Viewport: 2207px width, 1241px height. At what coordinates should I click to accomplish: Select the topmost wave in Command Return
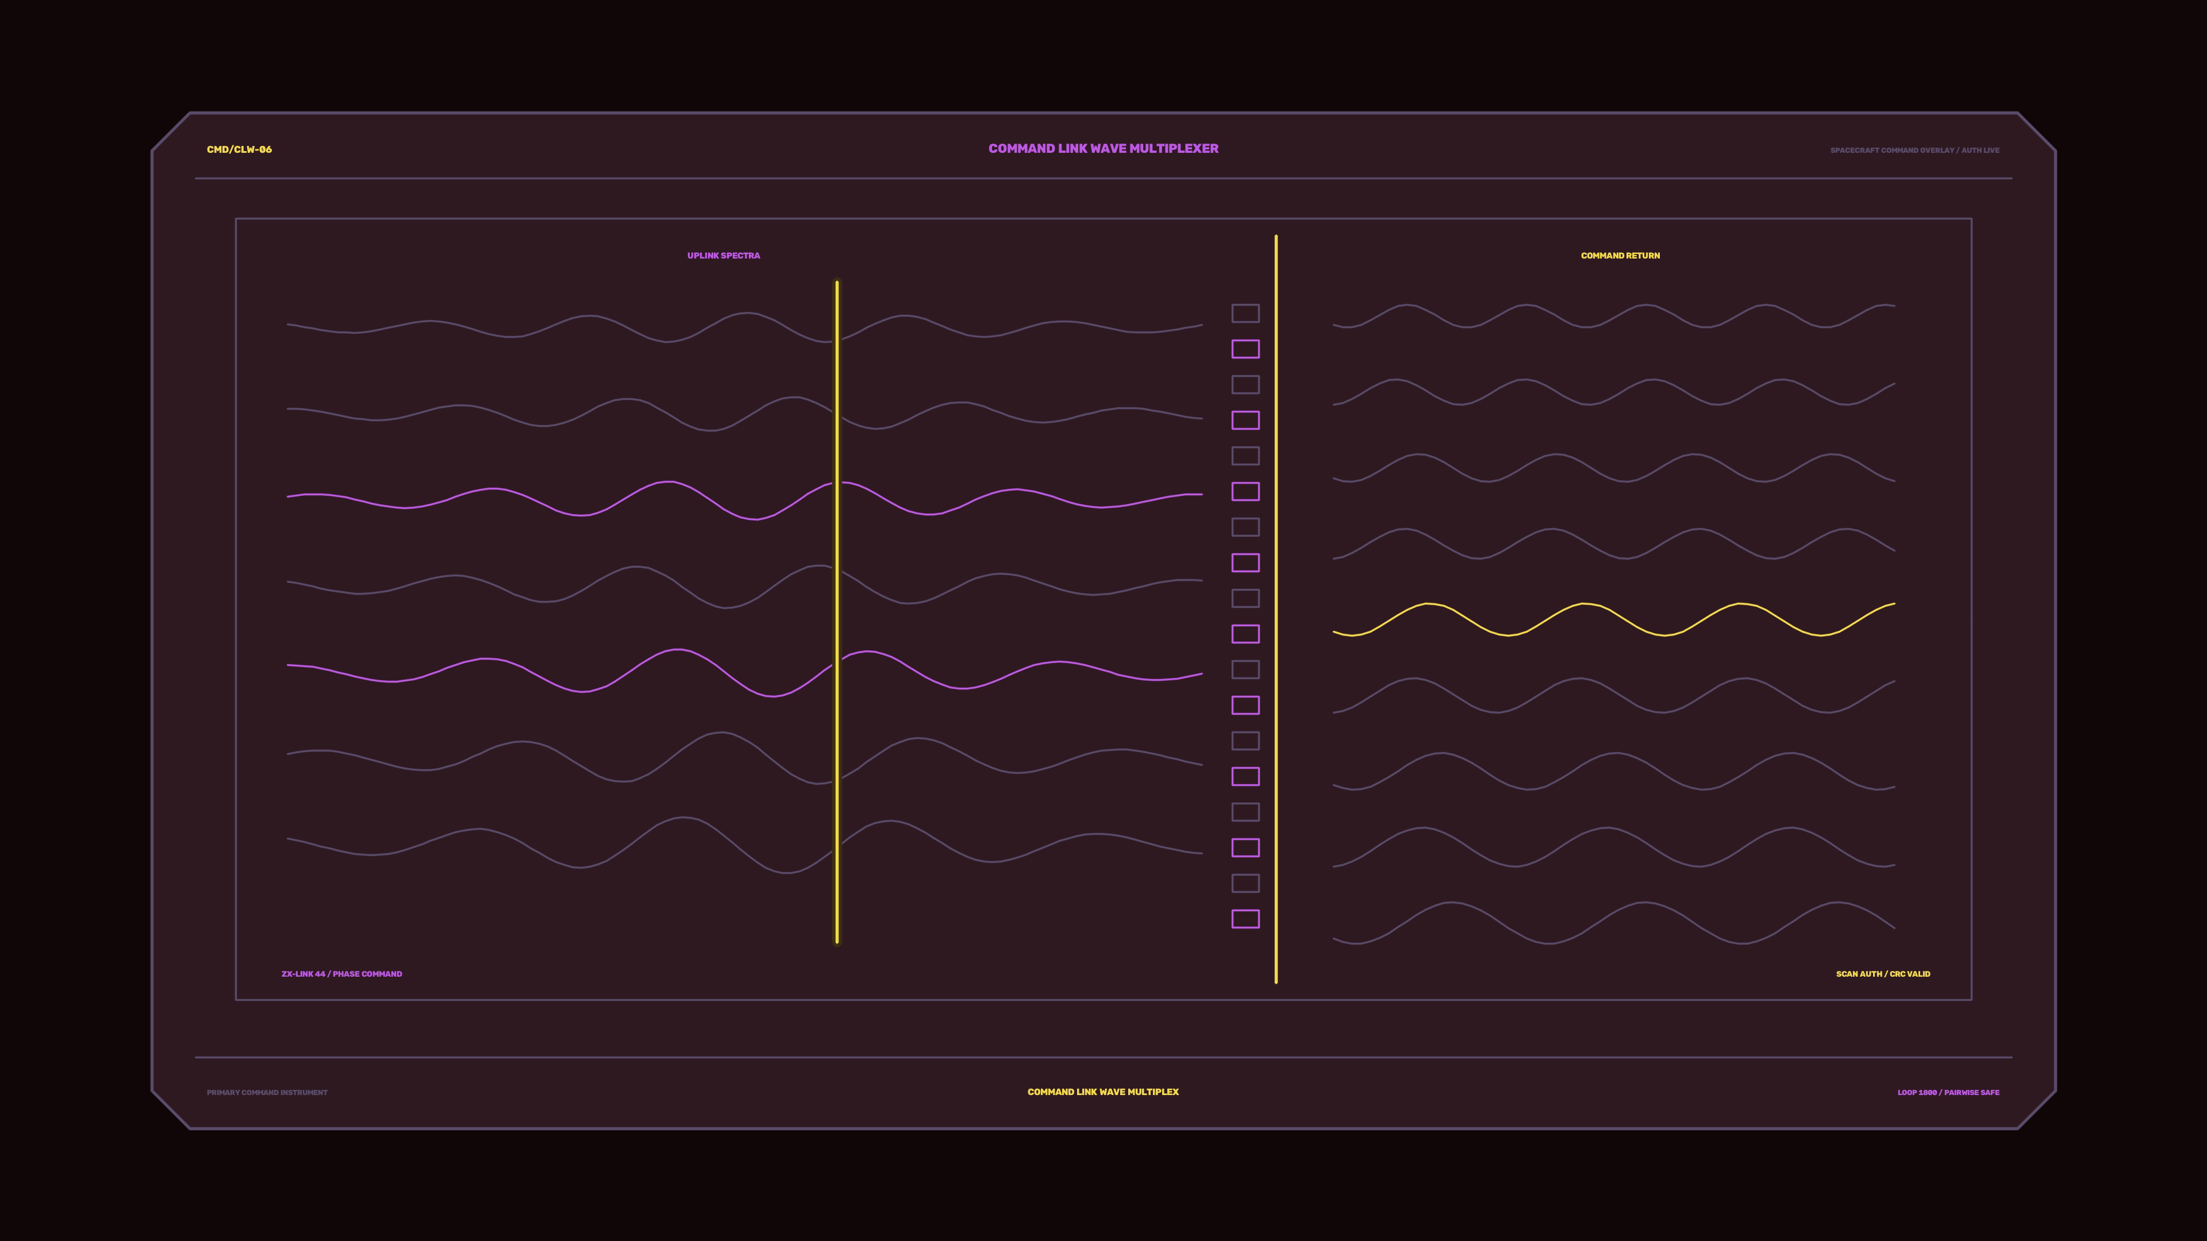tap(1613, 315)
